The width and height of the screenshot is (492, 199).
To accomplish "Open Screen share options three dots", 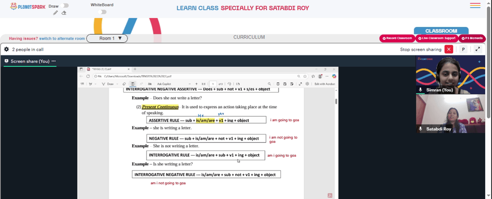I will [54, 61].
